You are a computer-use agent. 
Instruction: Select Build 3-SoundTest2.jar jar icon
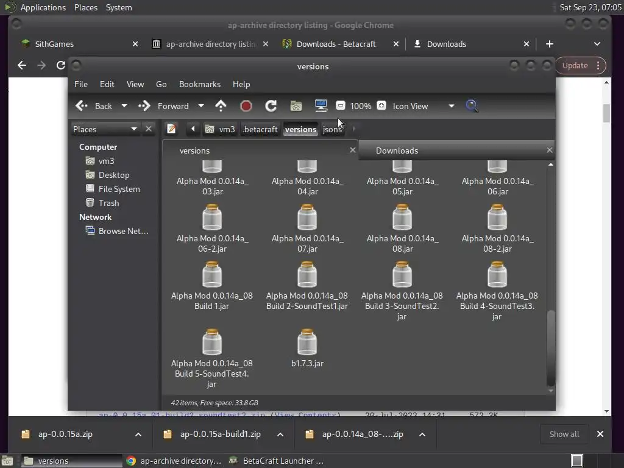pos(402,274)
